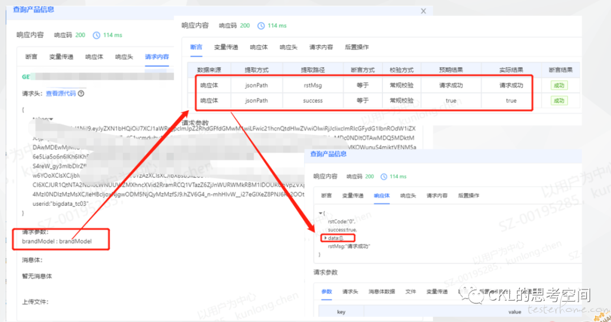Image resolution: width=611 pixels, height=322 pixels.
Task: Open the 响应体 tab in the top-right panel
Action: pos(259,47)
